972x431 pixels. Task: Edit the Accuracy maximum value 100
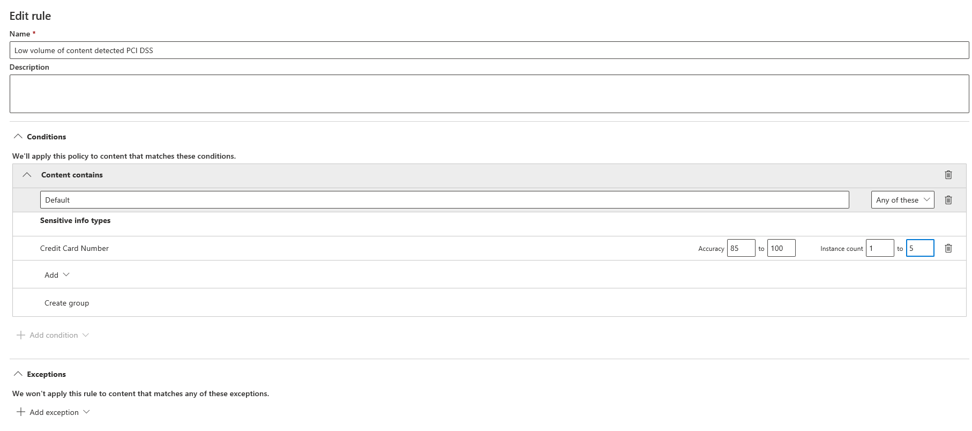[x=781, y=248]
